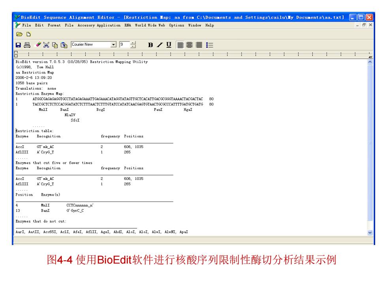Open the World Wide Web menu
The image size is (387, 290).
click(150, 25)
